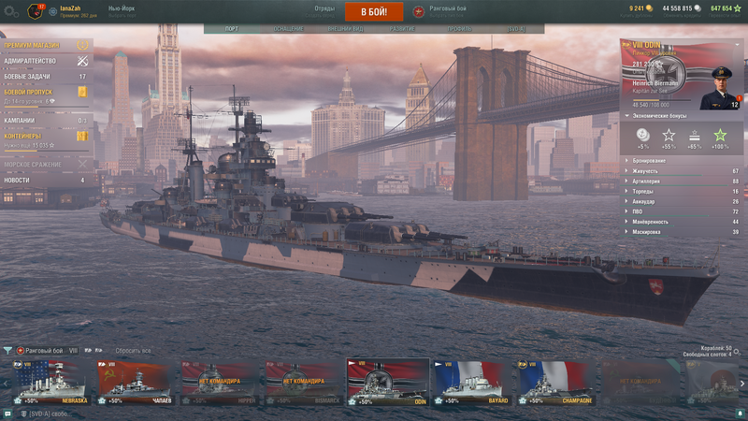Open the РАЗВИТИЕ tab
This screenshot has height=421, width=748.
pos(402,29)
